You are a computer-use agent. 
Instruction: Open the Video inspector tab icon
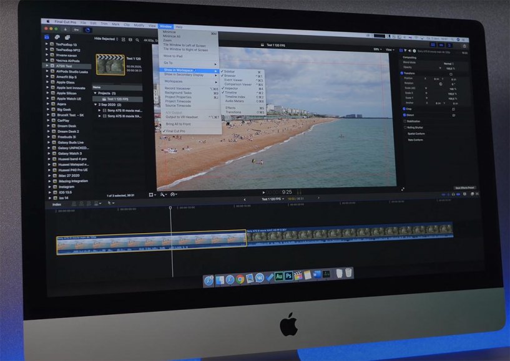point(401,51)
